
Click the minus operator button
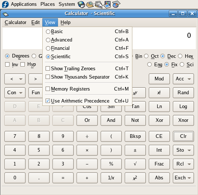click(87, 164)
